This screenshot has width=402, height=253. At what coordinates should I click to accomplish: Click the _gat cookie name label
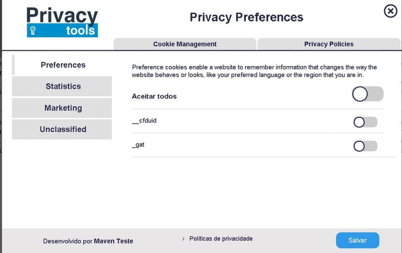tap(138, 145)
